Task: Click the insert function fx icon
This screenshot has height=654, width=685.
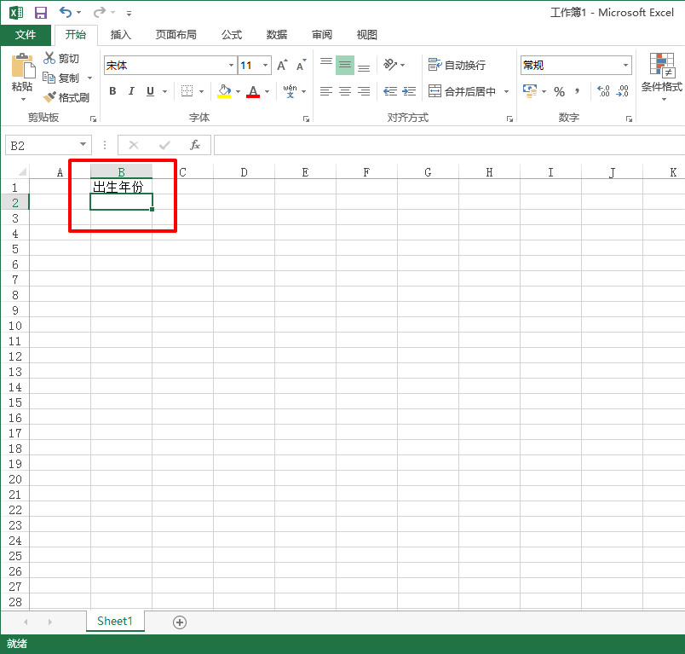Action: [195, 145]
